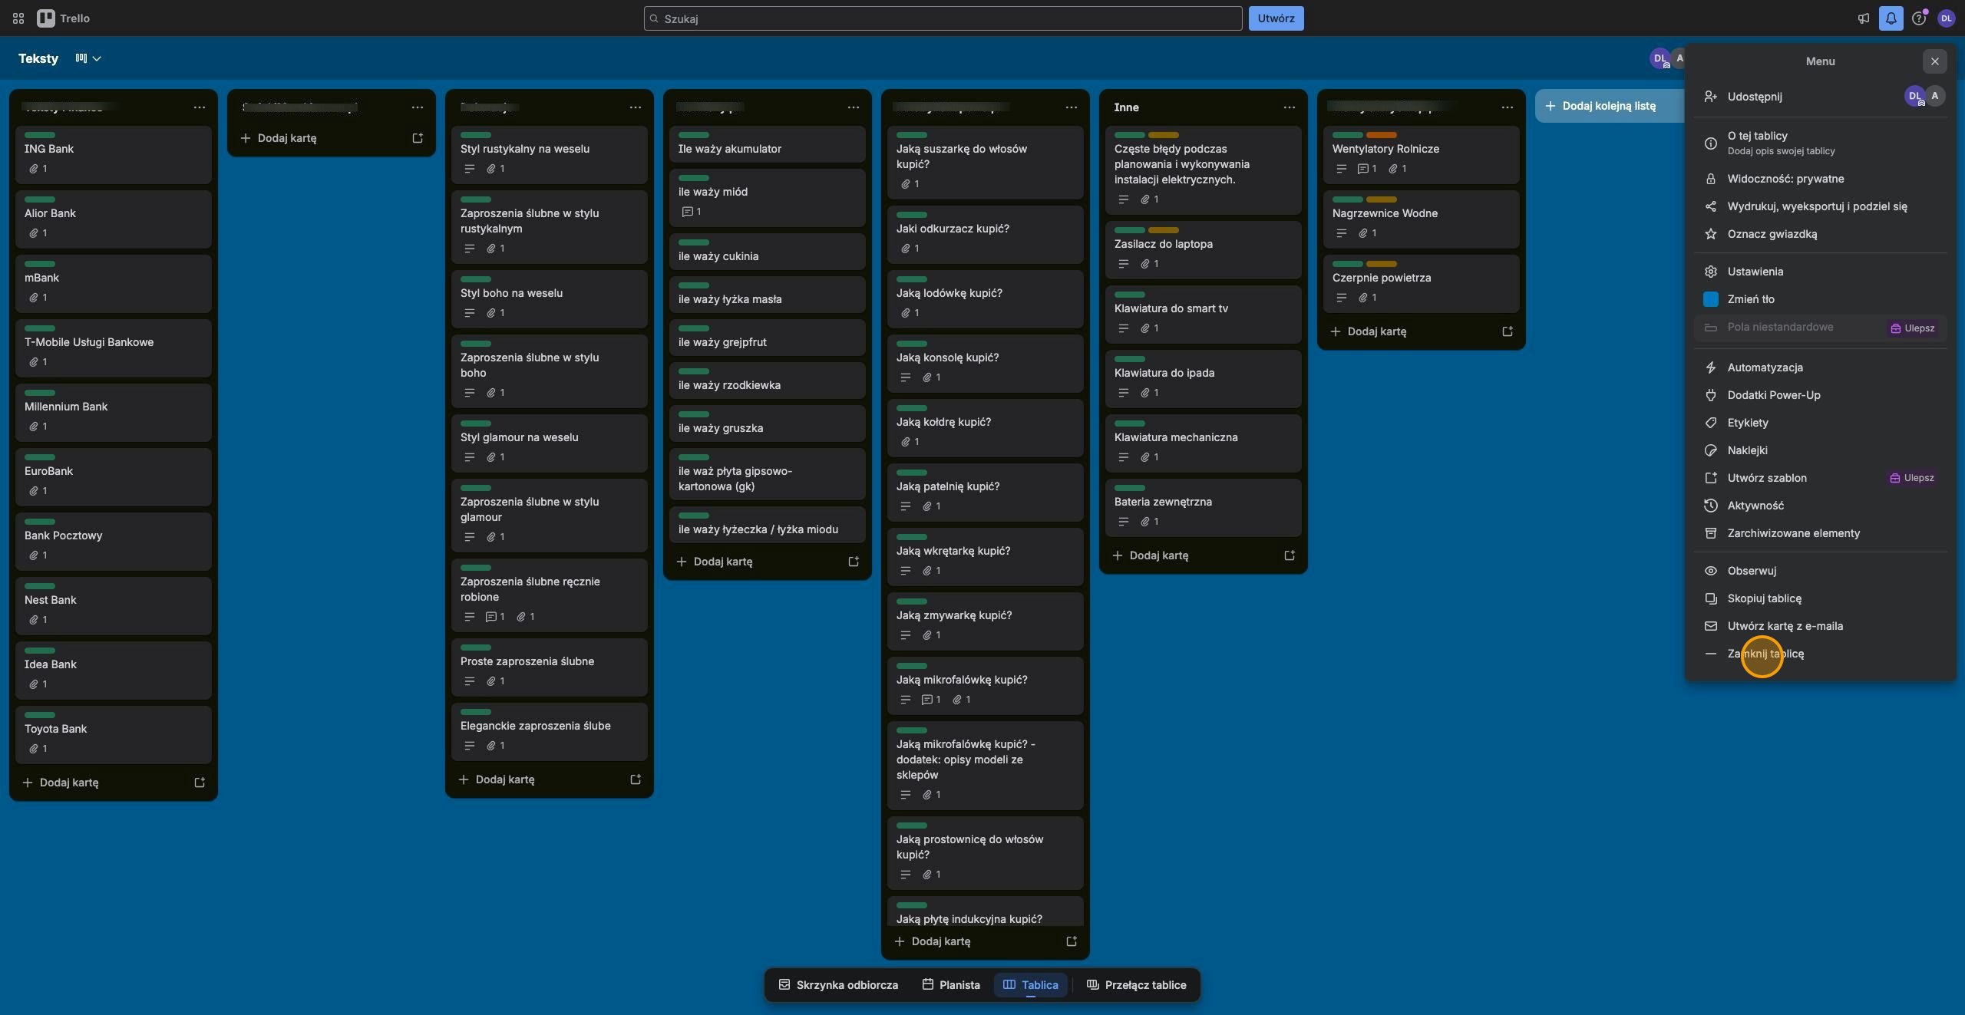Open Naklejki stickers
Image resolution: width=1965 pixels, height=1015 pixels.
click(x=1821, y=450)
